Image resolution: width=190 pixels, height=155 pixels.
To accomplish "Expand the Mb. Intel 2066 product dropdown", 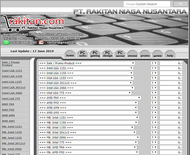I will click(x=89, y=137).
